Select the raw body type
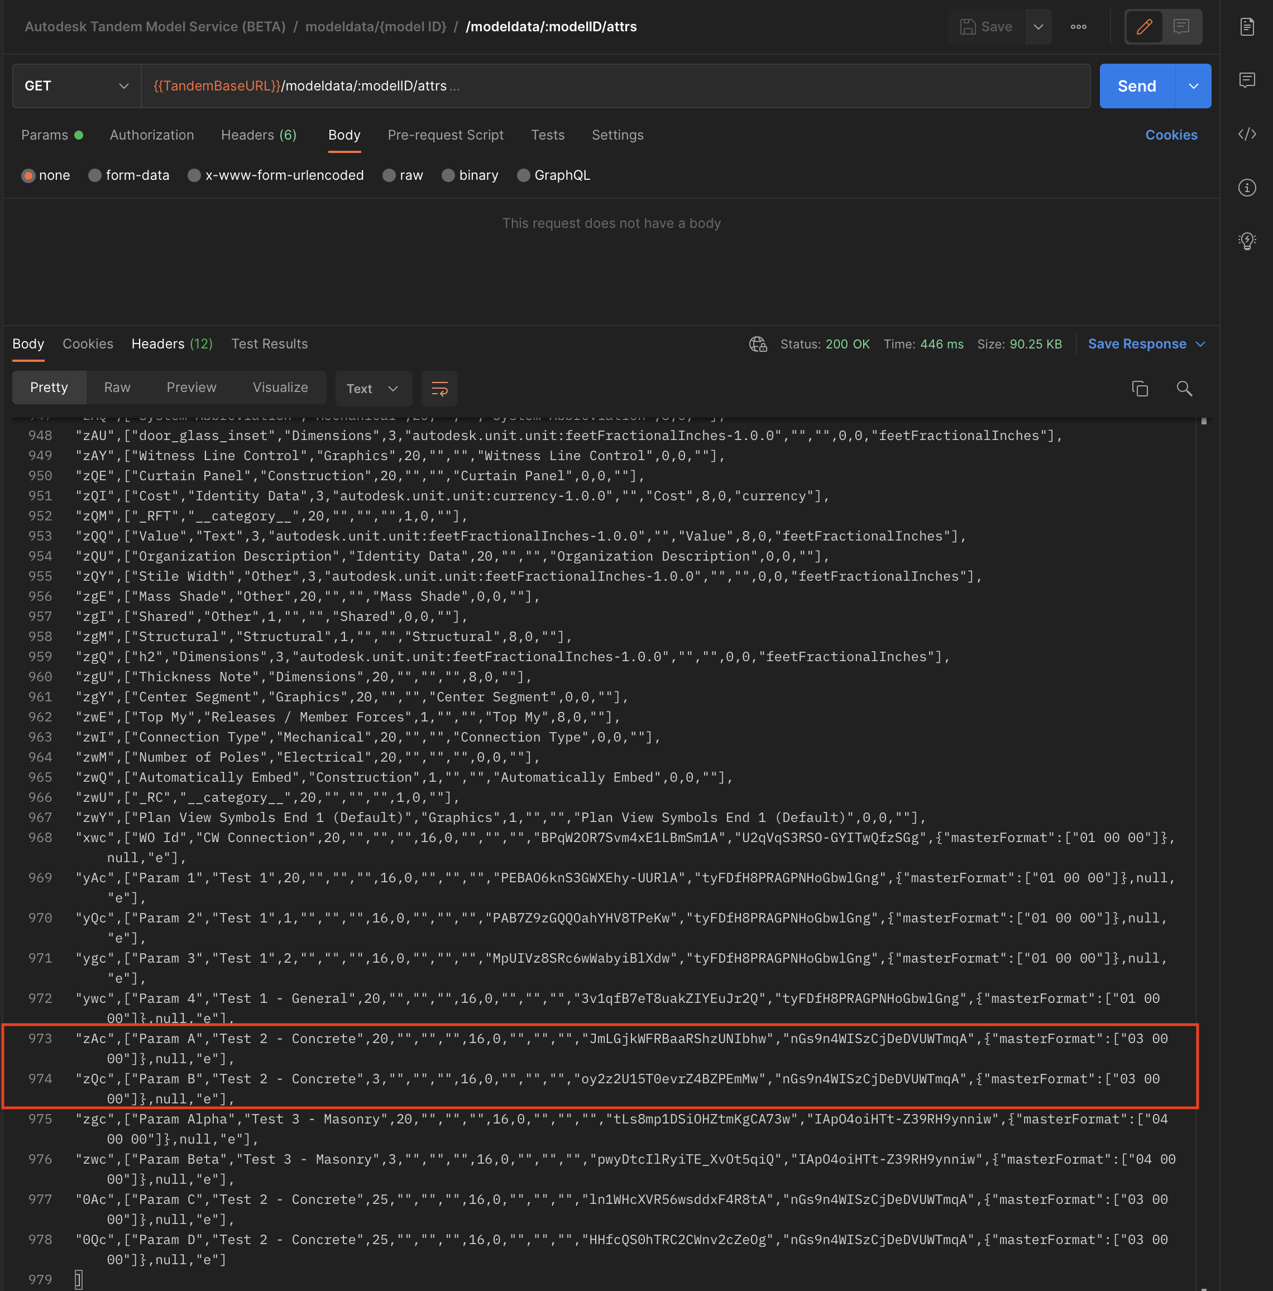The height and width of the screenshot is (1291, 1273). [403, 175]
